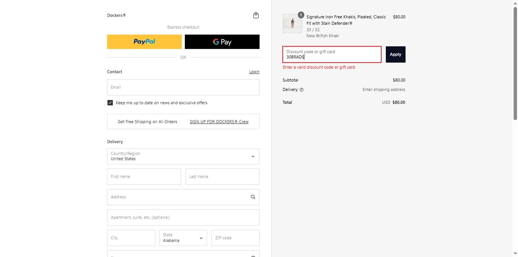Pay with the PayPal express button

(144, 42)
